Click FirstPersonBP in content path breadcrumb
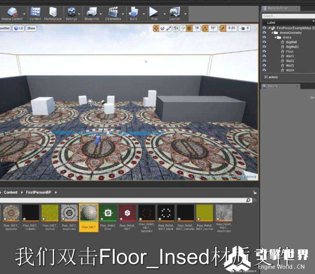The width and height of the screenshot is (315, 274). [x=38, y=192]
